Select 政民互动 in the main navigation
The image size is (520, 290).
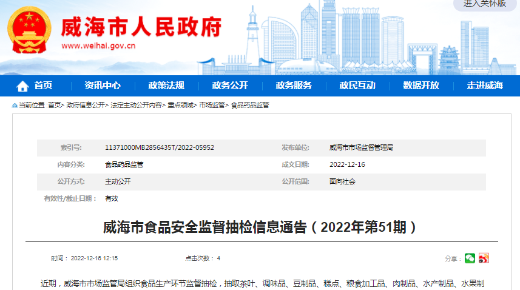click(357, 86)
